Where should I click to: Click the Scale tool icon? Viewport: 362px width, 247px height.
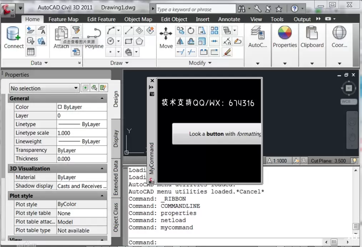point(202,41)
